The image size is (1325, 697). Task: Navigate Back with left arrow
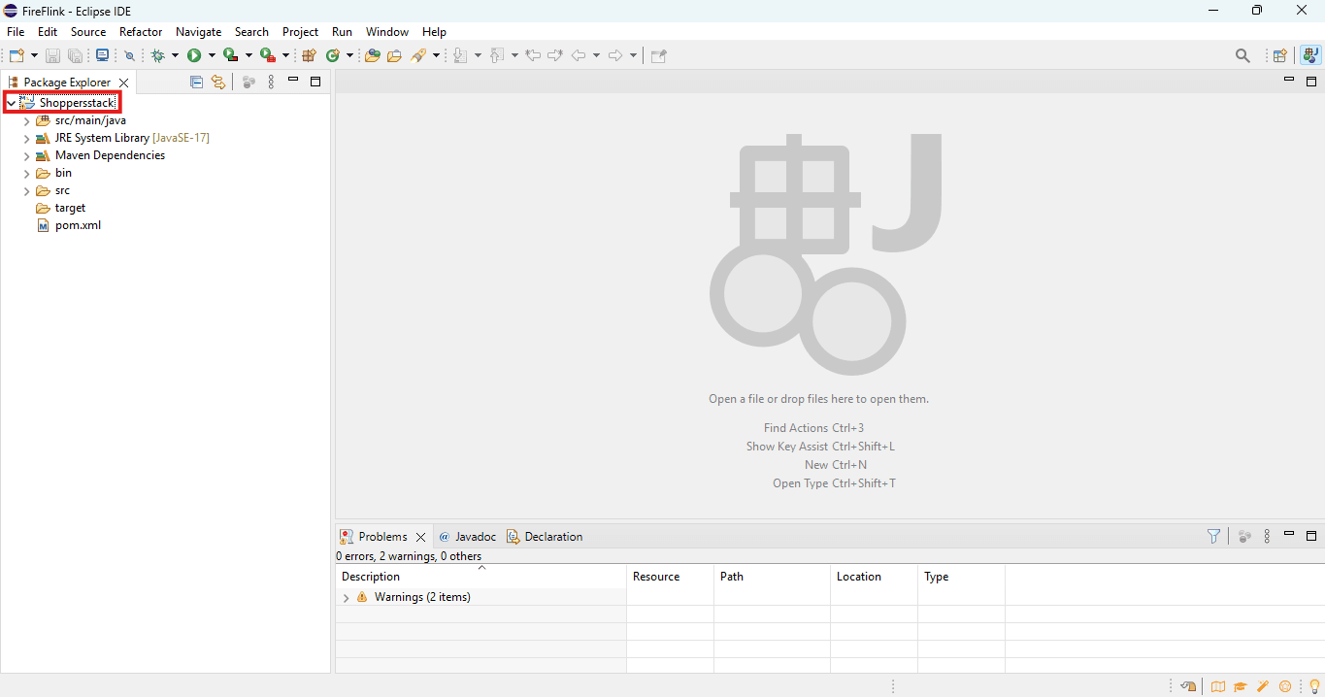tap(579, 55)
